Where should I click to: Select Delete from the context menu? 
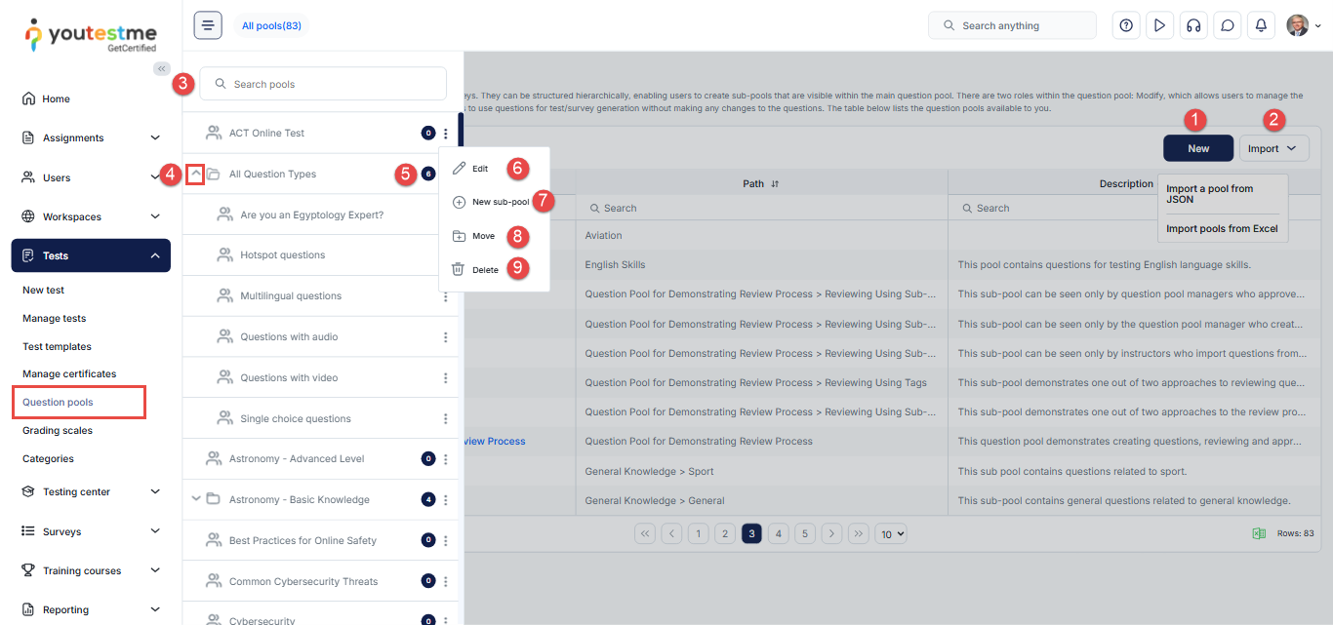click(x=485, y=270)
